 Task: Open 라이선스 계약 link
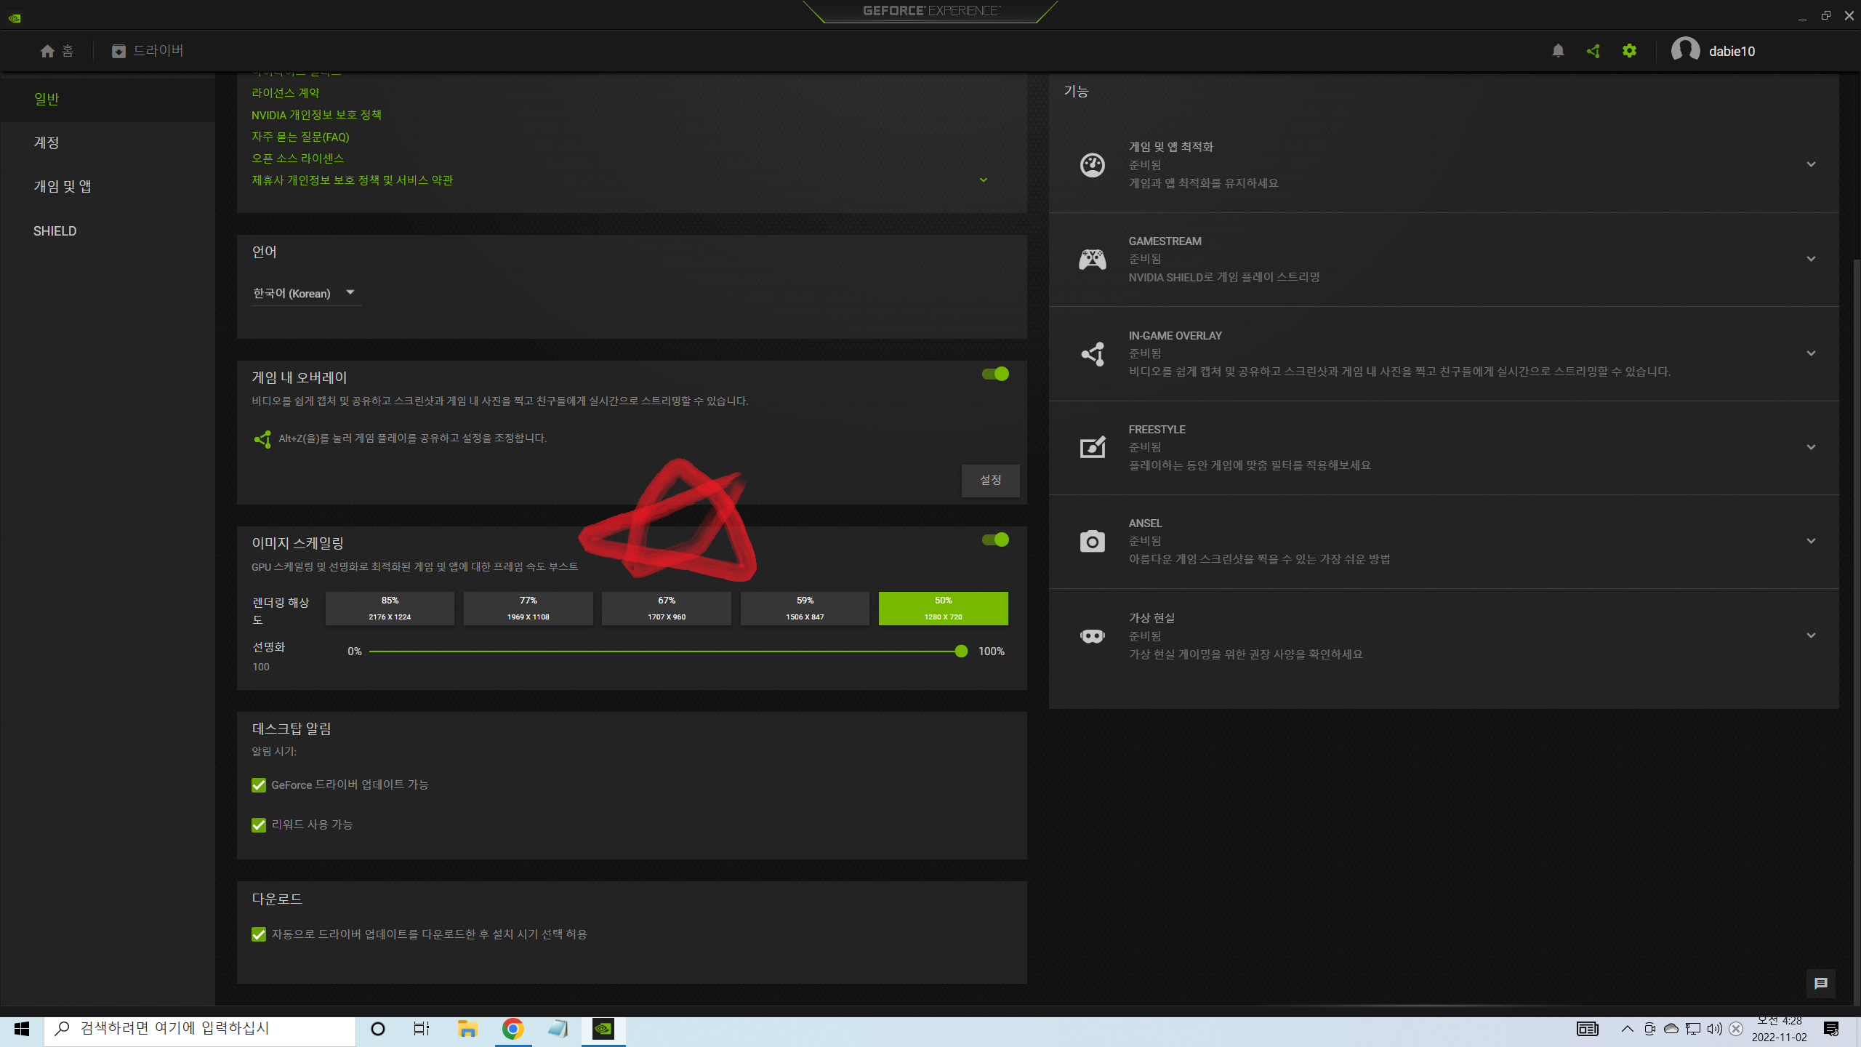[286, 93]
